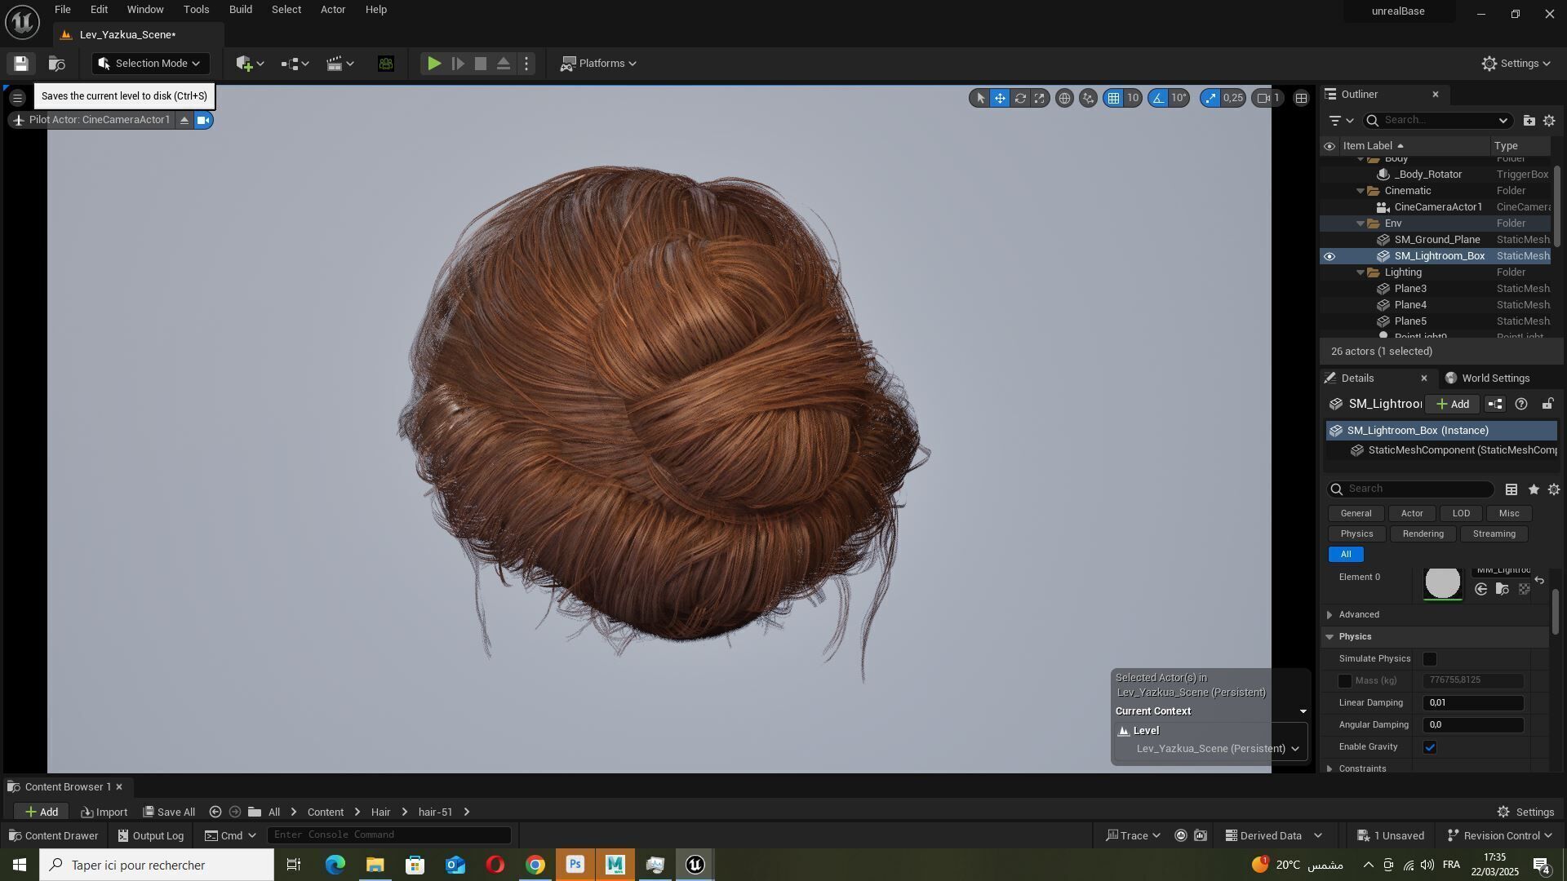Open the Content Browser icon next to the save button
This screenshot has width=1567, height=881.
pos(56,64)
